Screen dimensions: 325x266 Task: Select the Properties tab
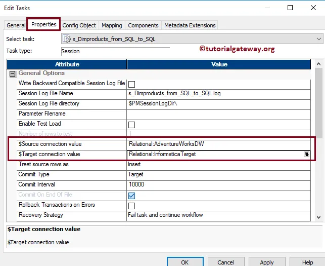pos(44,24)
